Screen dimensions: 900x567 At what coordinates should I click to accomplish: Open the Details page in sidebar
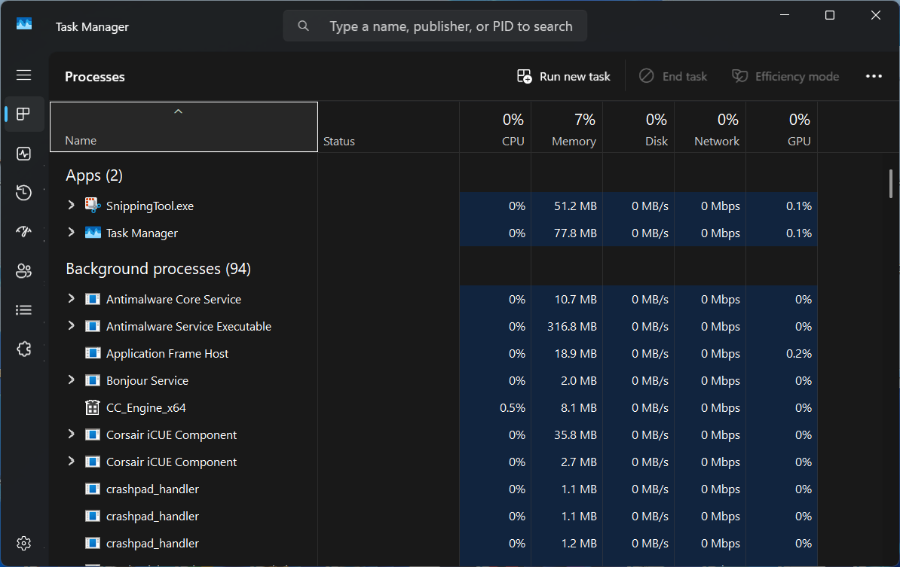[23, 310]
